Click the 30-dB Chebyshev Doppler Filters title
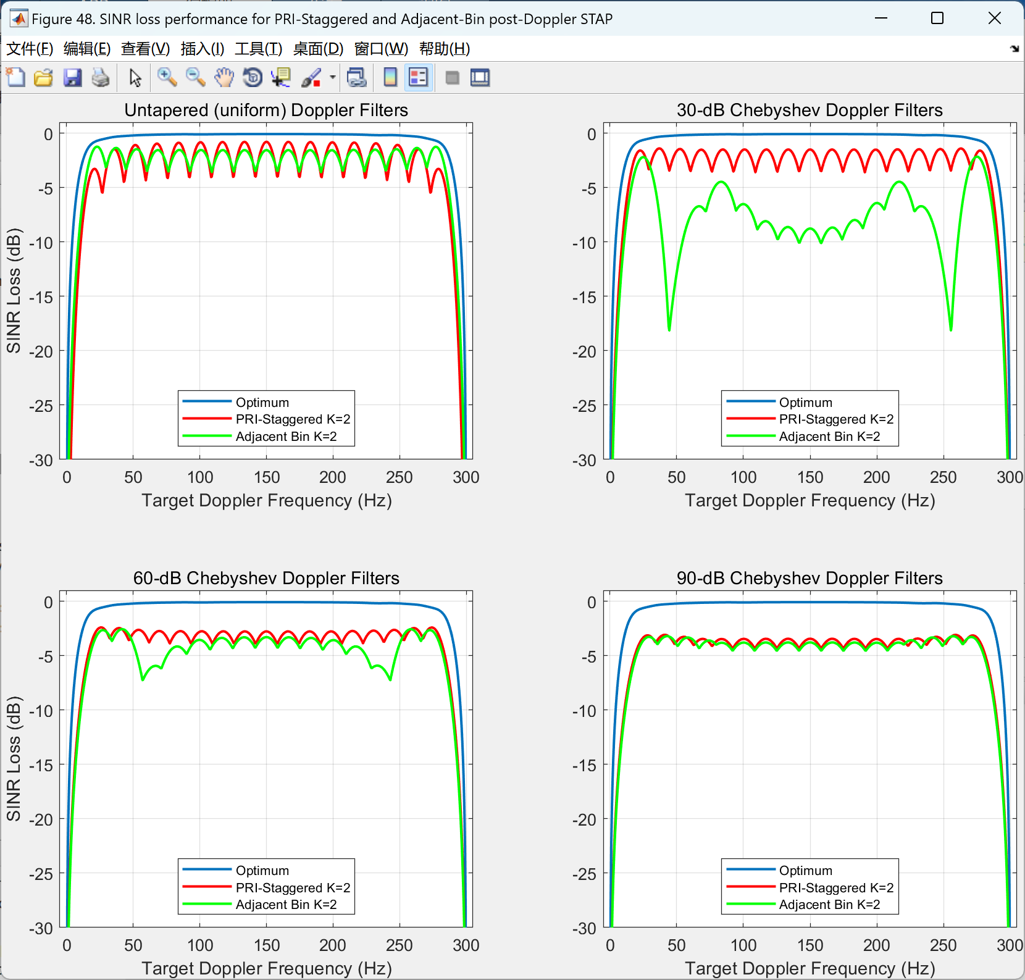1025x980 pixels. [810, 110]
